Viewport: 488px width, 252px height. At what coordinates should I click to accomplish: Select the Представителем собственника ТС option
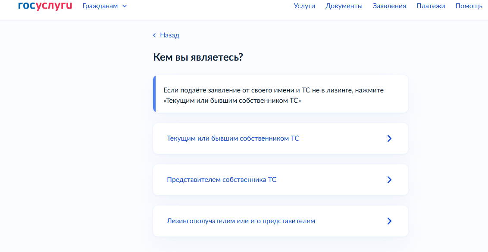pos(280,180)
